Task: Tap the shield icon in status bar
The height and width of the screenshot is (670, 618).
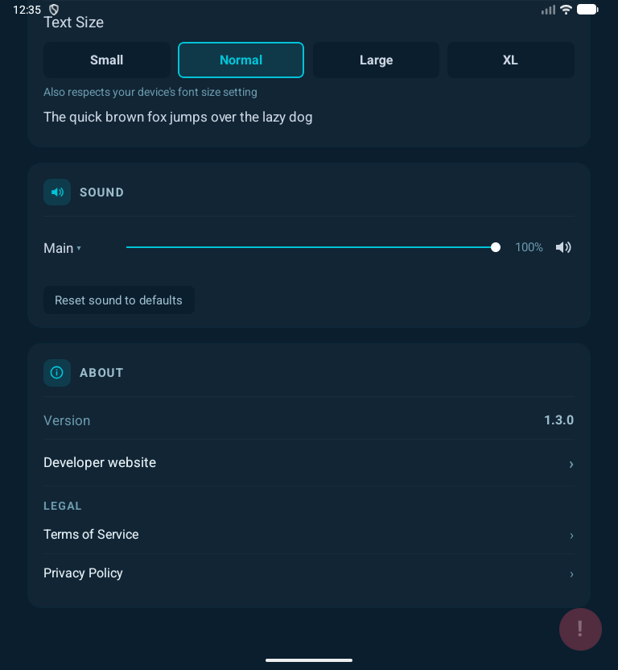Action: tap(54, 10)
